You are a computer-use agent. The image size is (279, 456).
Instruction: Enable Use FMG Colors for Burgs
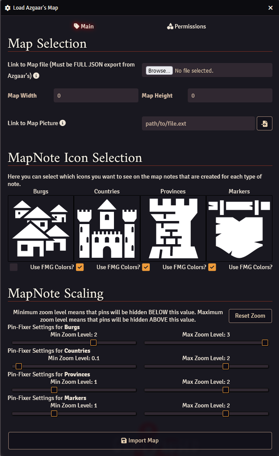14,267
